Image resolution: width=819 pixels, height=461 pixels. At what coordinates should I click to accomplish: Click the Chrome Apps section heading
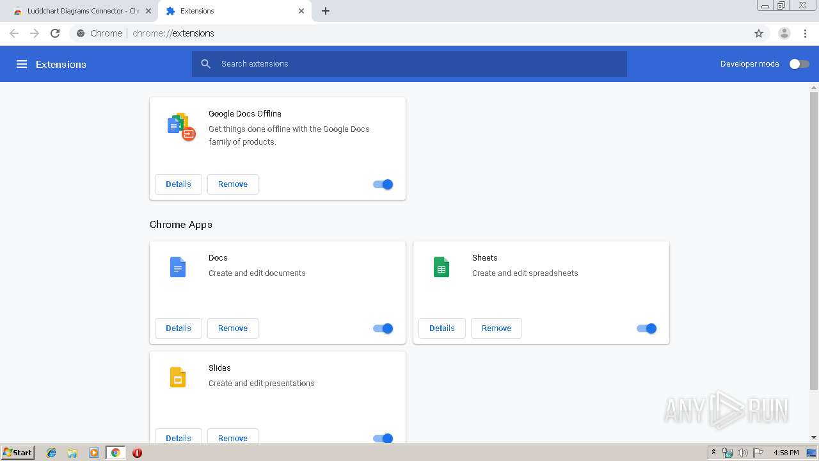coord(181,225)
